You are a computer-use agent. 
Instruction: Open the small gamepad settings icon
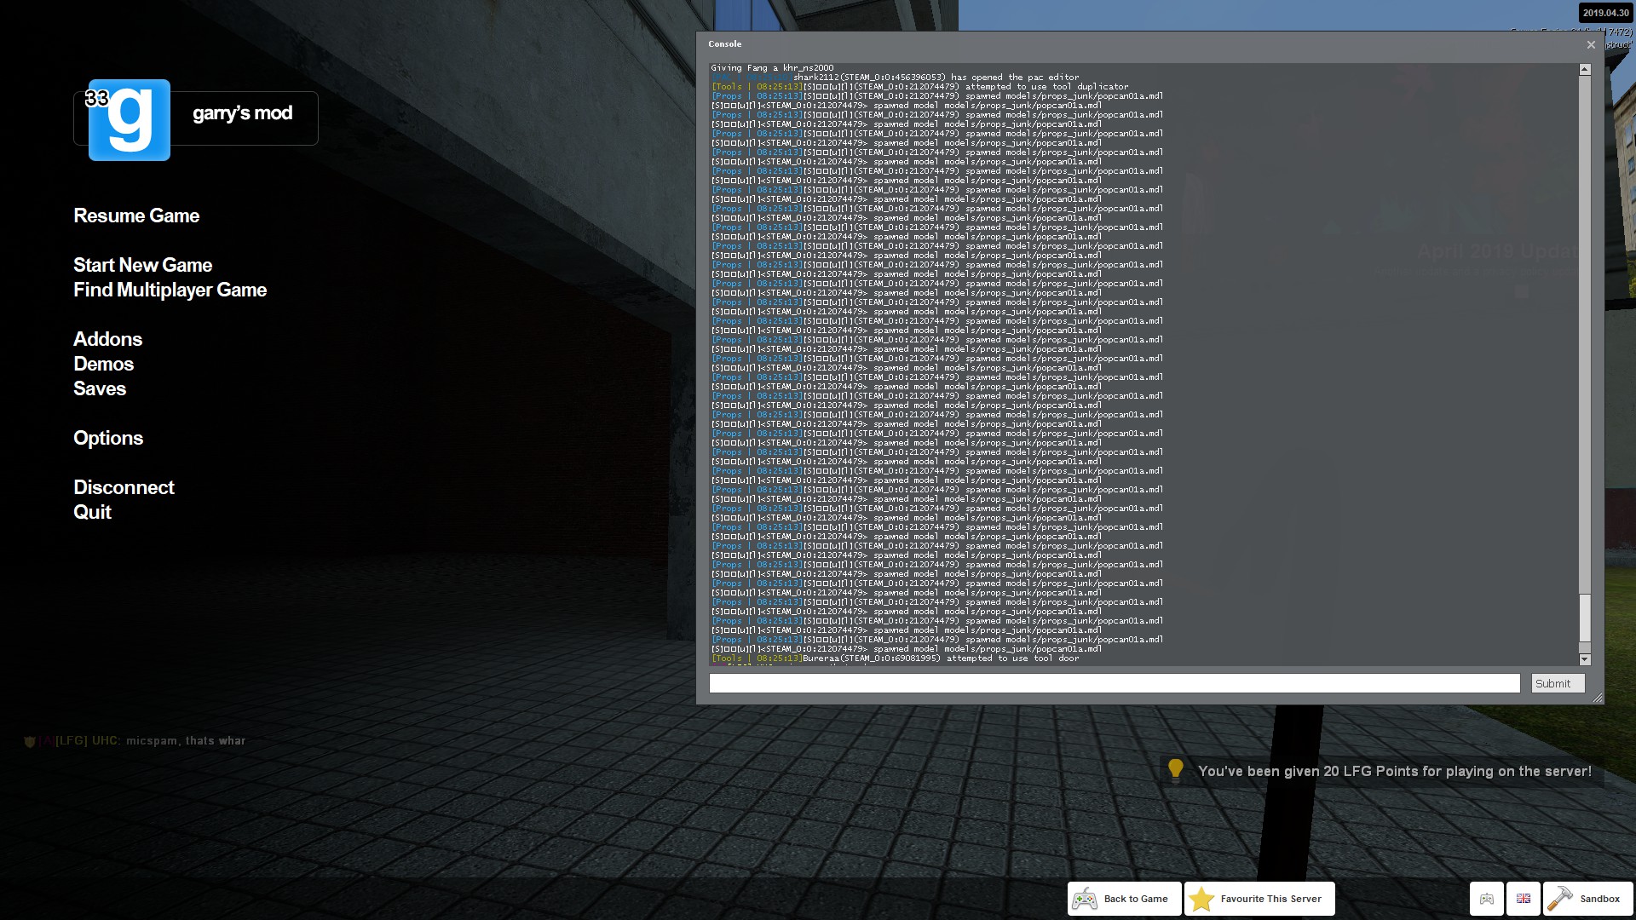tap(1487, 899)
